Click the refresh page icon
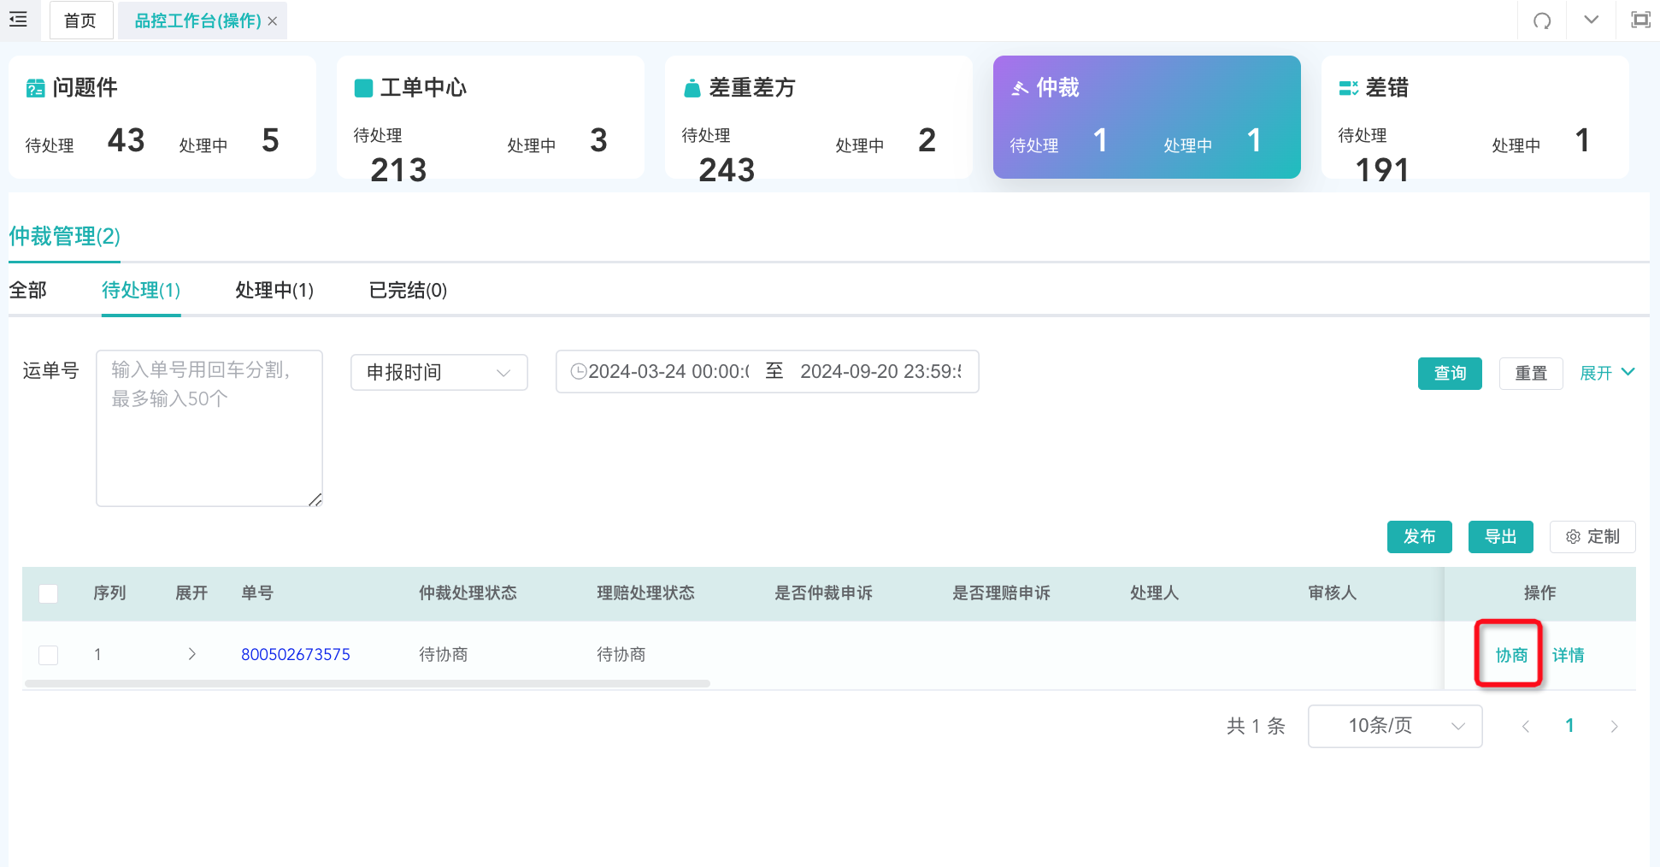The height and width of the screenshot is (867, 1660). point(1542,21)
